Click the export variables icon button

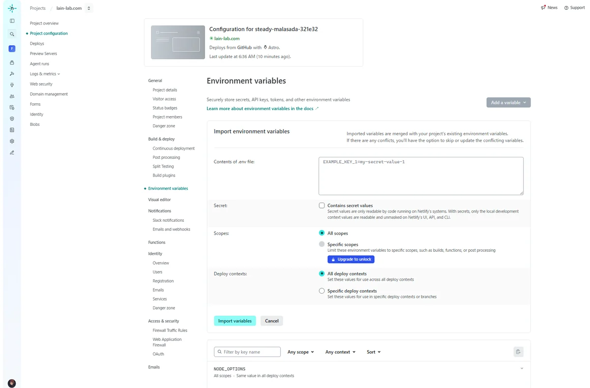518,352
